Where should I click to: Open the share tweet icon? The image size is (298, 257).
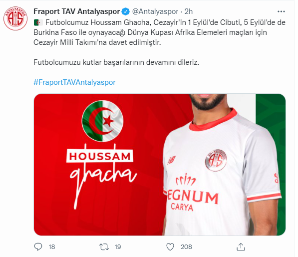[241, 247]
